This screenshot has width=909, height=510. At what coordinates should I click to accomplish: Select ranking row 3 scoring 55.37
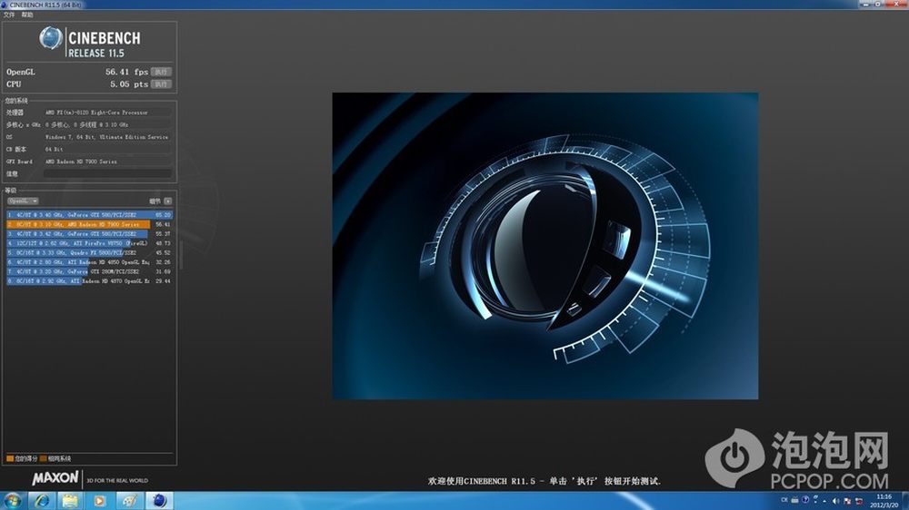(89, 234)
